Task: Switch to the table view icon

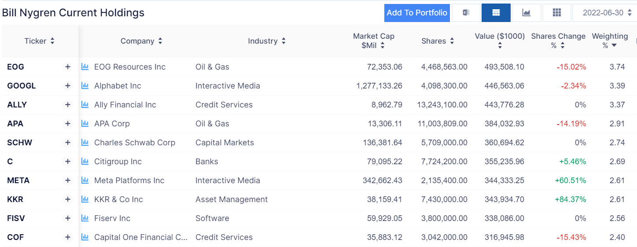Action: point(496,13)
